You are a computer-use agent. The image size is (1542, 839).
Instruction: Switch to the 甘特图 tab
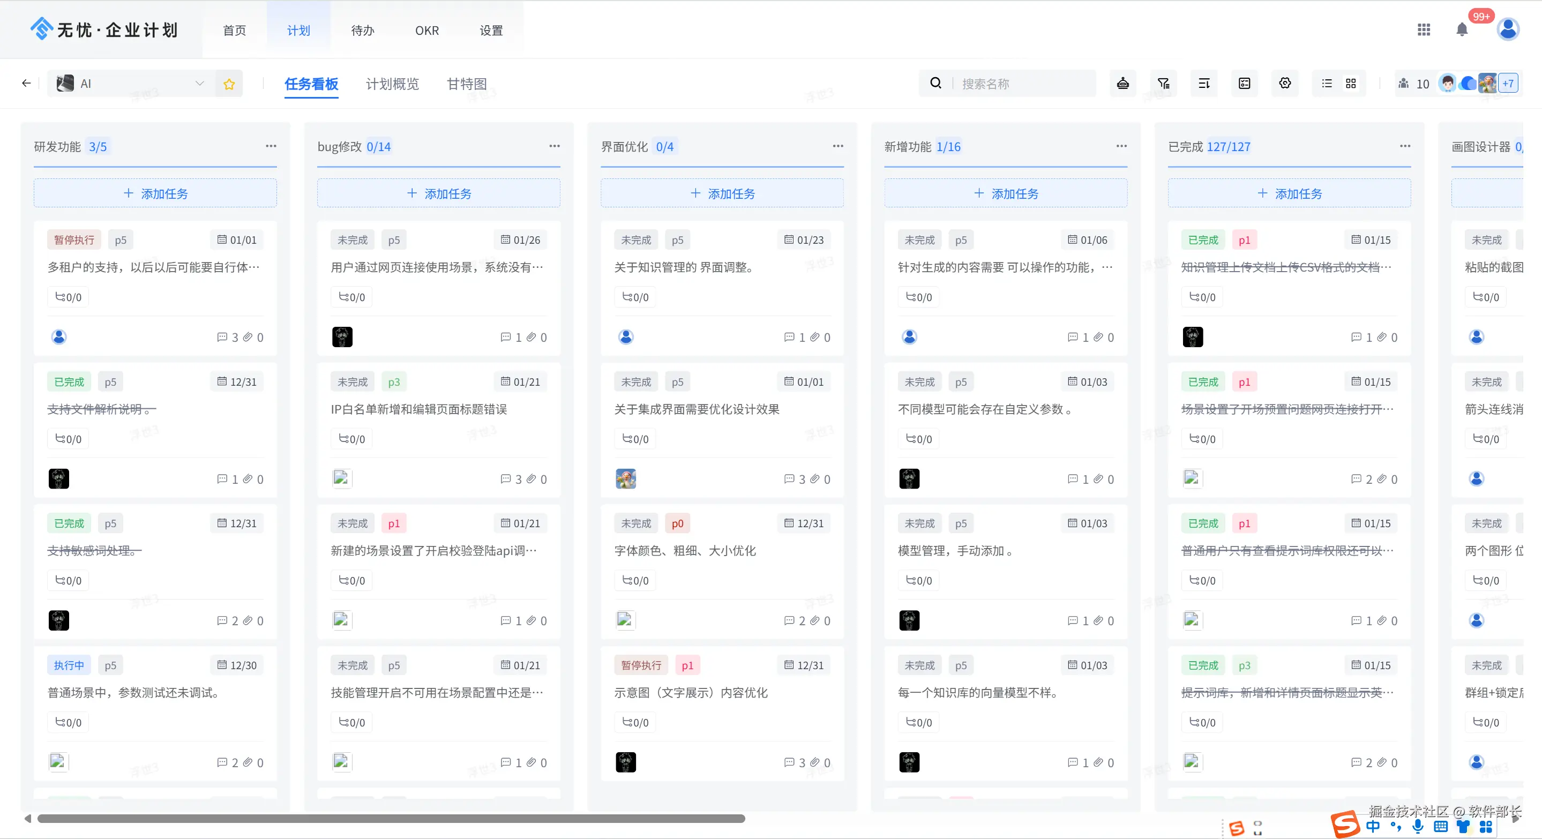466,84
